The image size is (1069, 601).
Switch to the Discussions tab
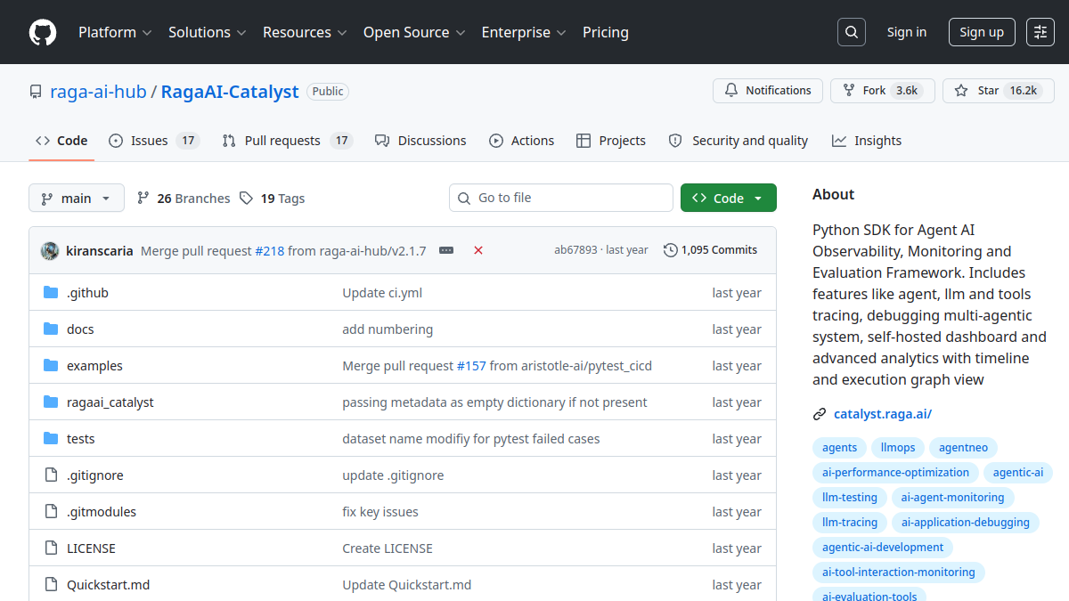click(420, 141)
